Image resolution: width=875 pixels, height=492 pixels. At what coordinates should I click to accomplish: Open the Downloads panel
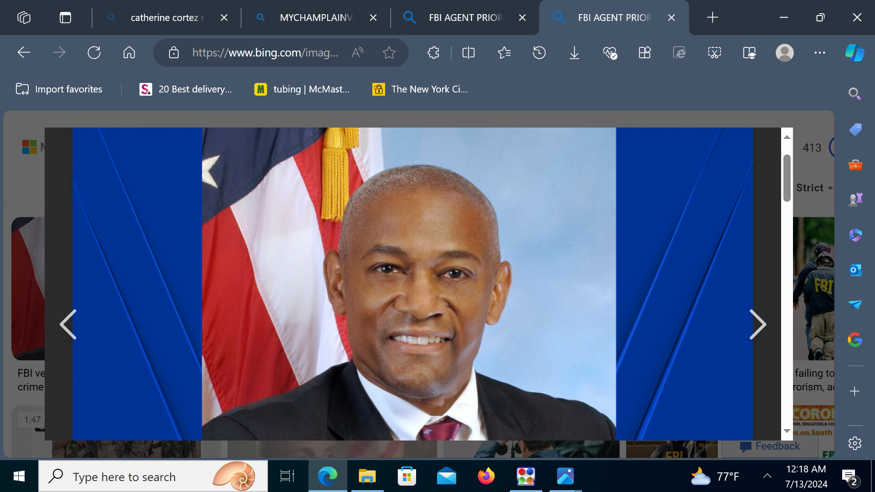(574, 53)
